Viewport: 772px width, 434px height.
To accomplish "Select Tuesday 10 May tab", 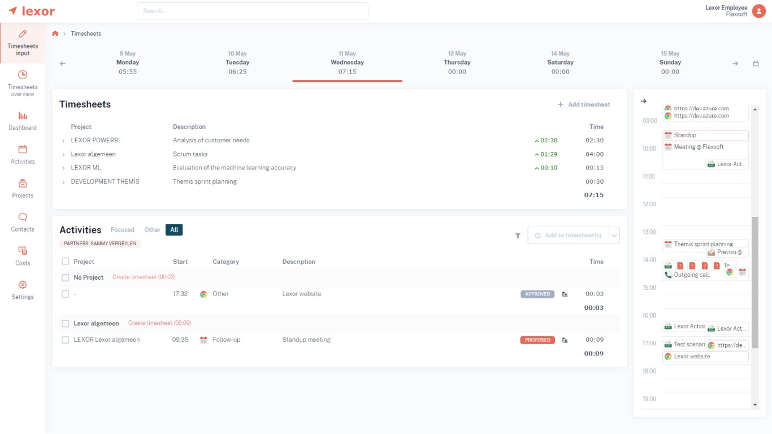I will [237, 63].
